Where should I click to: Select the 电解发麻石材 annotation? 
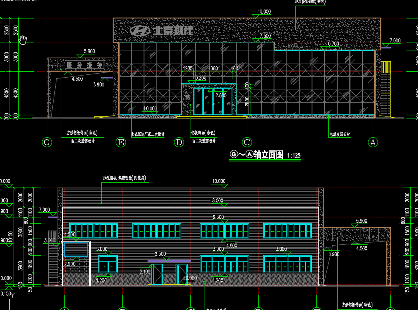pyautogui.click(x=340, y=134)
